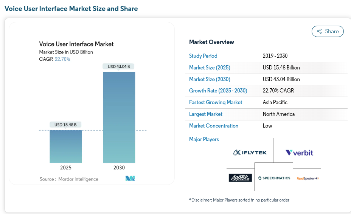
Task: Click the Market Size (2025) label
Action: (x=210, y=68)
